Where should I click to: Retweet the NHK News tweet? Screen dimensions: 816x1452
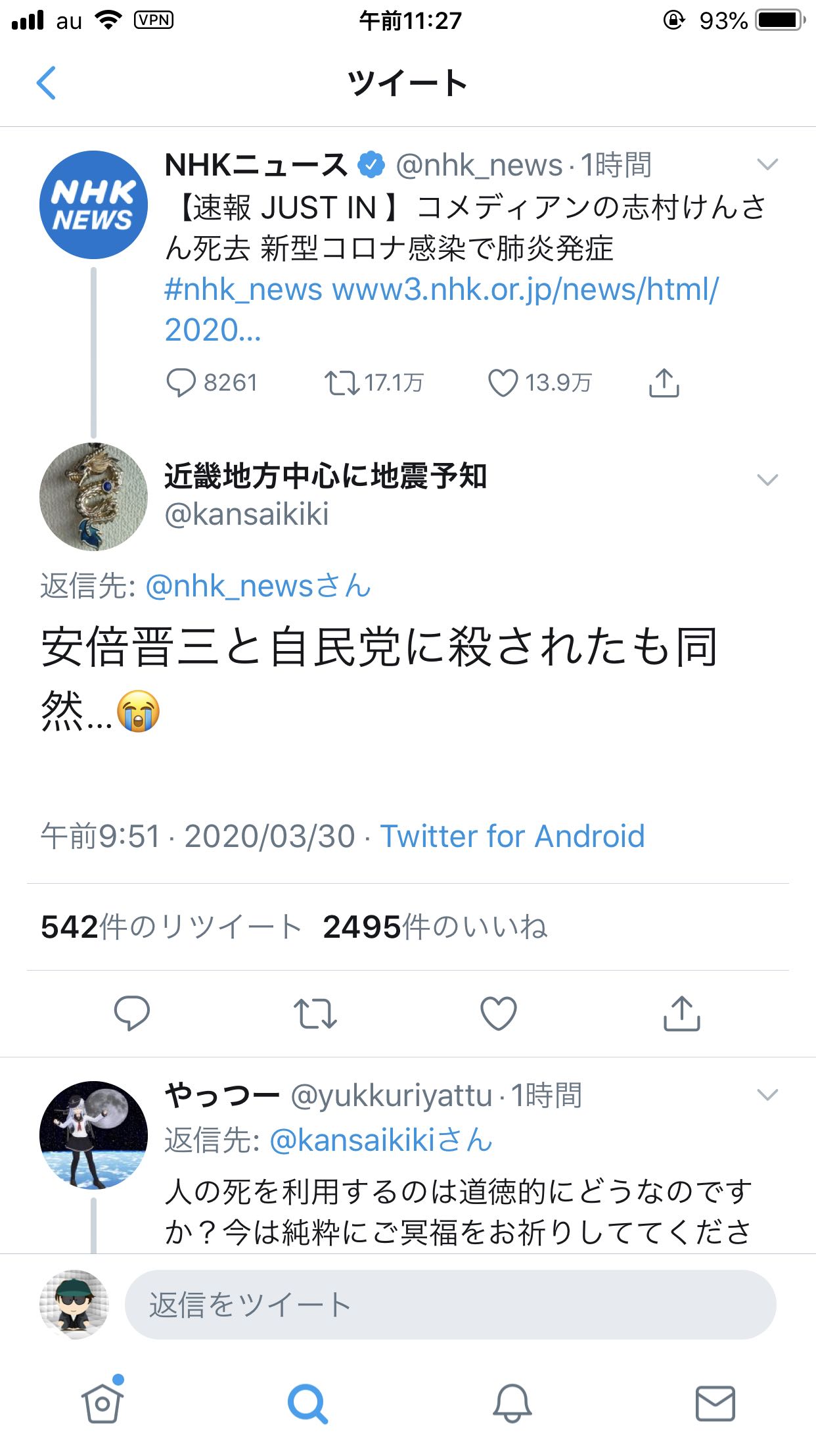342,383
